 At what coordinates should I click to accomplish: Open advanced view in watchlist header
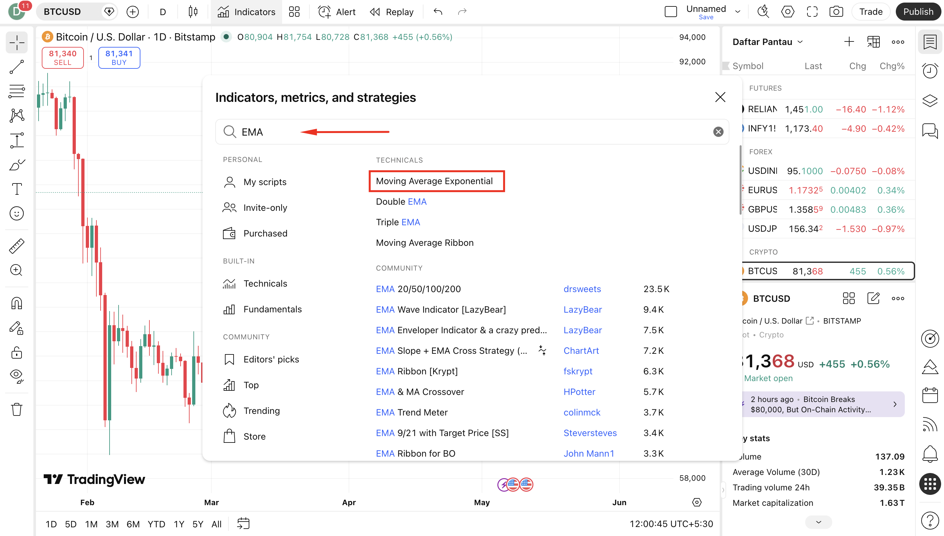[873, 41]
